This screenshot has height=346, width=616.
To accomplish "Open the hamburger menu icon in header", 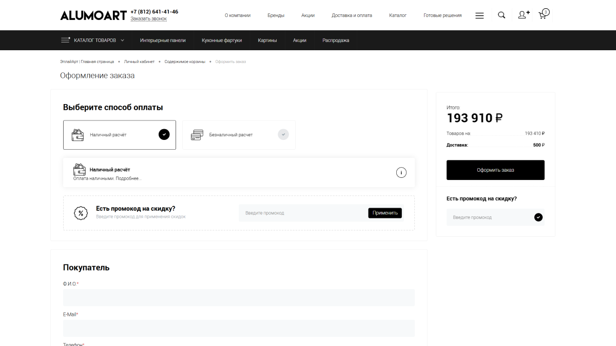I will pos(479,15).
